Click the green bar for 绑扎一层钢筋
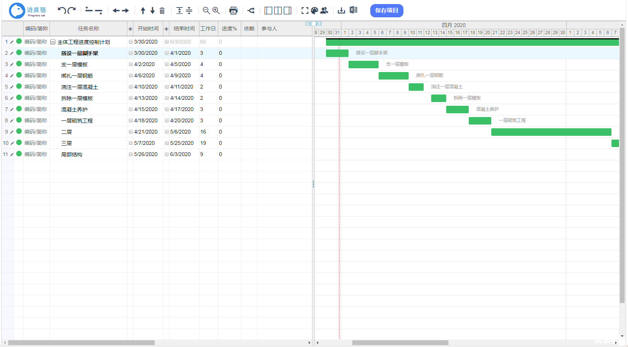The height and width of the screenshot is (347, 628). point(393,76)
